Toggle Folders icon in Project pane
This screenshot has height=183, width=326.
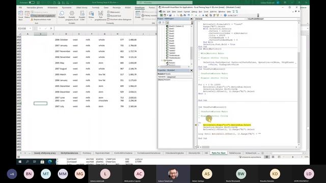(167, 22)
